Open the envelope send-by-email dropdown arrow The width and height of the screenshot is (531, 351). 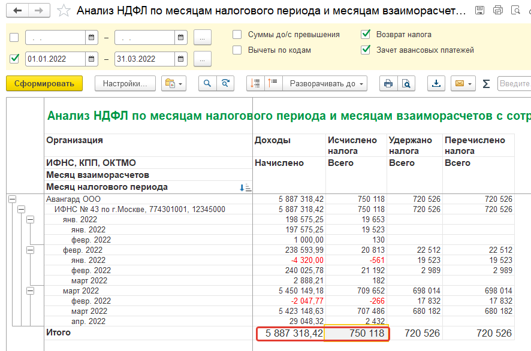pyautogui.click(x=470, y=84)
